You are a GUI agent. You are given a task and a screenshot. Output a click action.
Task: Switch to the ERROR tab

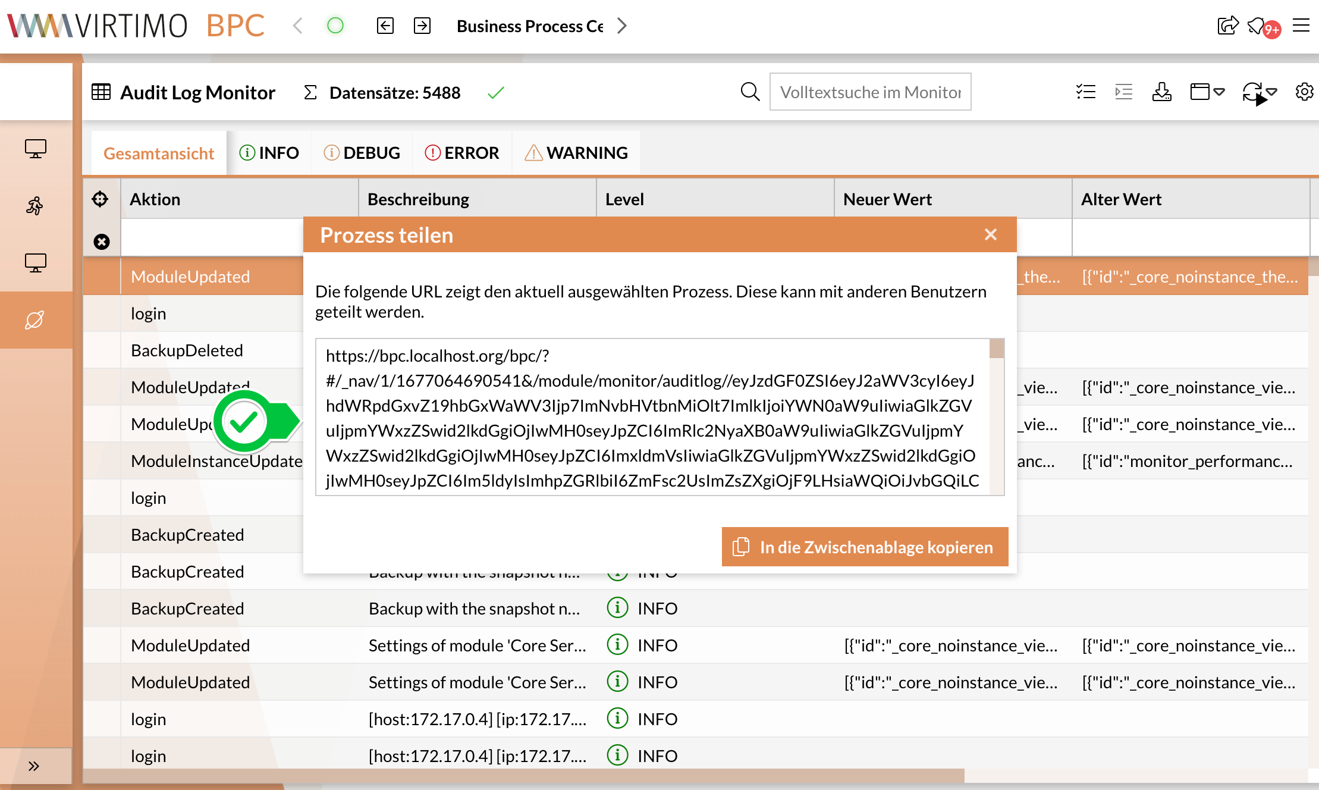coord(462,153)
